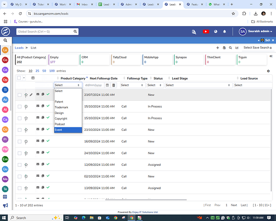Open the Qu module sidebar icon
The image size is (276, 221).
[5, 169]
